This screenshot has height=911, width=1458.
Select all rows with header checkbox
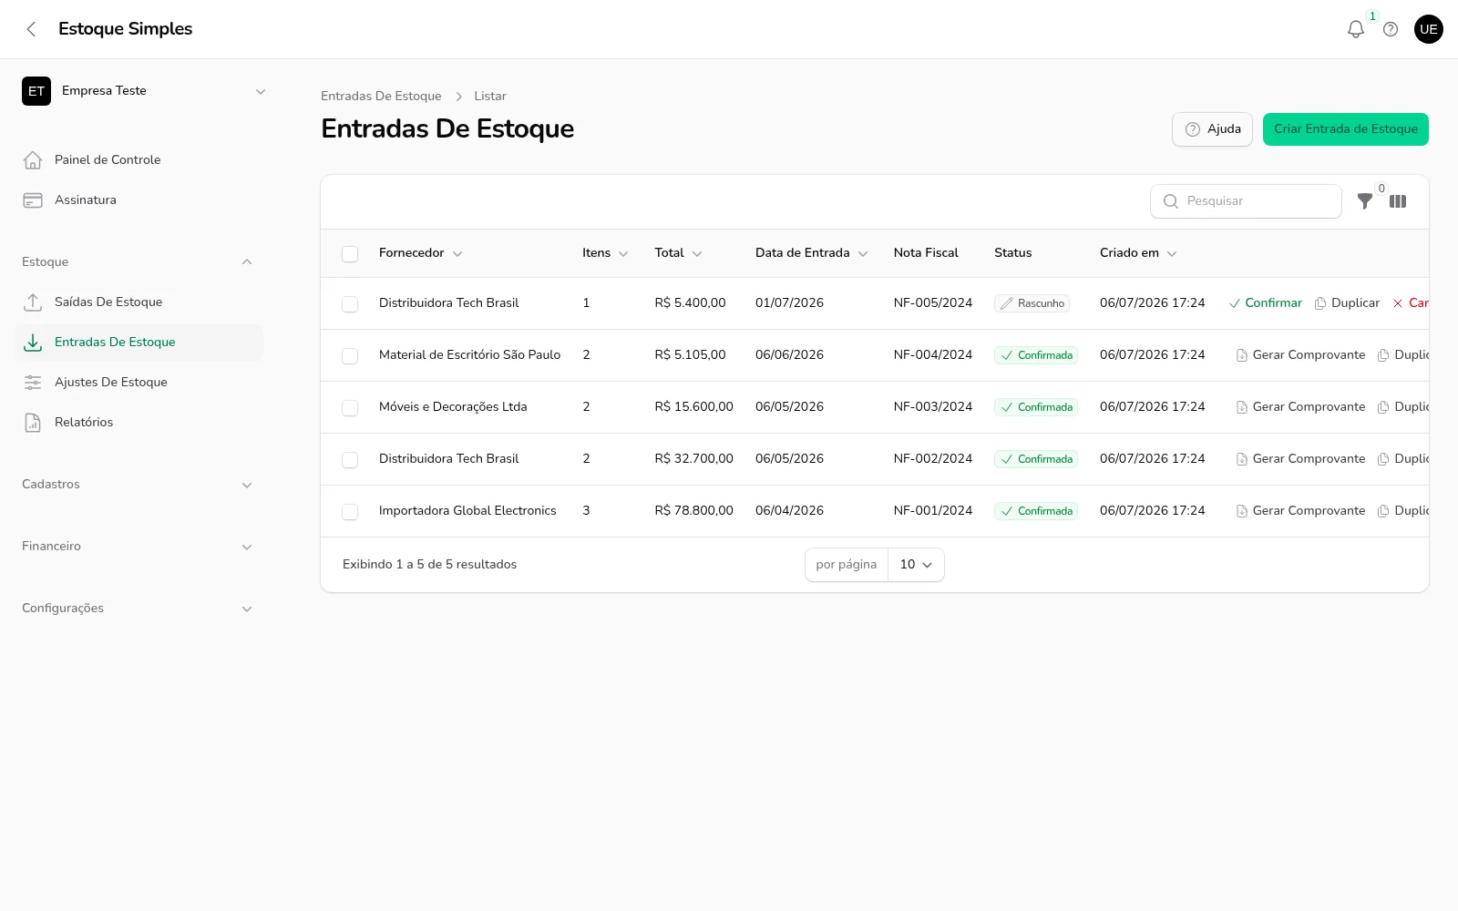(x=350, y=254)
